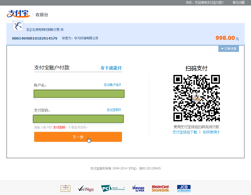Image resolution: width=251 pixels, height=195 pixels.
Task: Click order number 00014040810182914579
Action: tap(35, 38)
